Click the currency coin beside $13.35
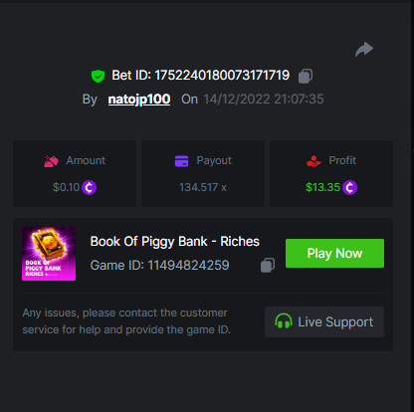The width and height of the screenshot is (414, 412). 349,188
